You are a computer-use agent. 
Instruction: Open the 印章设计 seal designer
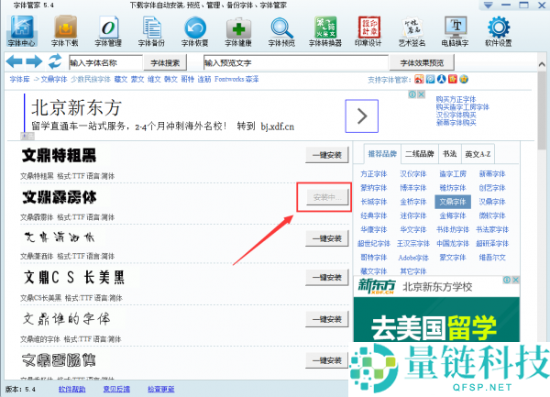368,30
